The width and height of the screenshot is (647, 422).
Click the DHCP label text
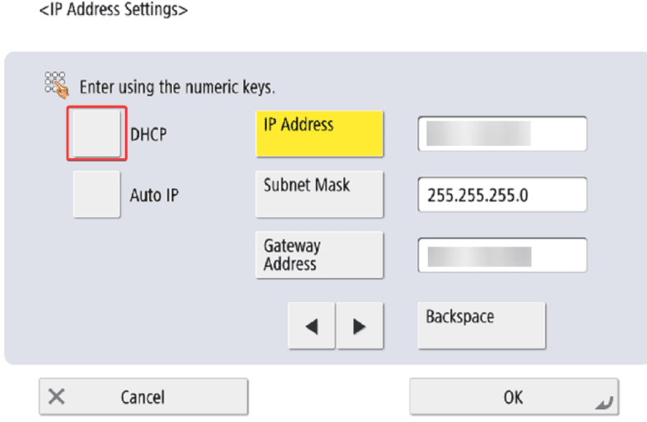tap(148, 134)
